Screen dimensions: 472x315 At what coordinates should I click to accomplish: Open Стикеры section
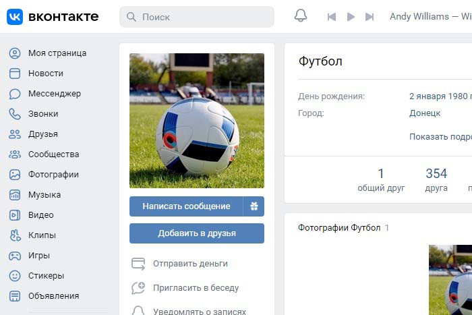coord(47,276)
